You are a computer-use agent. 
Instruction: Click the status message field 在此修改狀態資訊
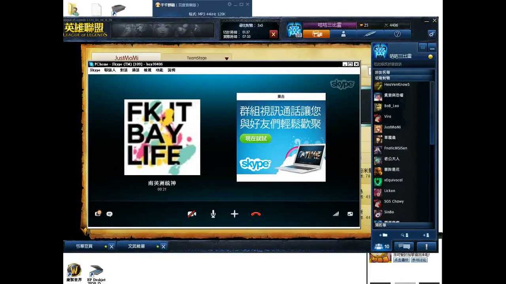click(x=403, y=64)
